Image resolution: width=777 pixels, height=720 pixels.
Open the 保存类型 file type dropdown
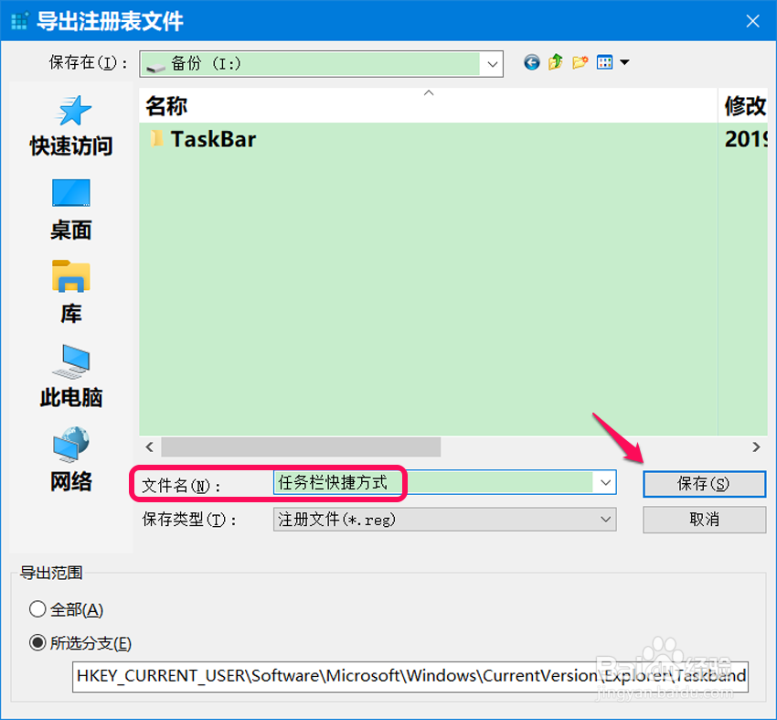coord(605,519)
